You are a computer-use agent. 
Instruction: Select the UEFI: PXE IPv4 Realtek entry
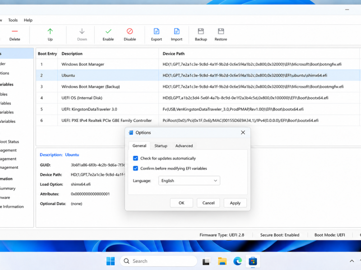tap(198, 120)
